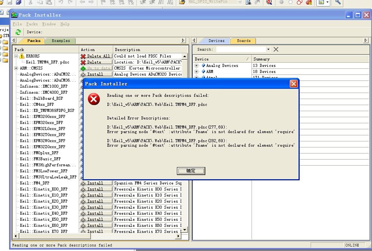Click inside the device Search field
Image resolution: width=372 pixels, height=251 pixels.
[x=241, y=49]
